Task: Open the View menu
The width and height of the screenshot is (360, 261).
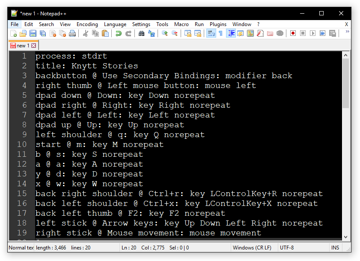Action: tap(65, 24)
